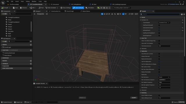Image resolution: width=186 pixels, height=104 pixels.
Task: Click the Save icon in toolbar
Action: point(14,8)
